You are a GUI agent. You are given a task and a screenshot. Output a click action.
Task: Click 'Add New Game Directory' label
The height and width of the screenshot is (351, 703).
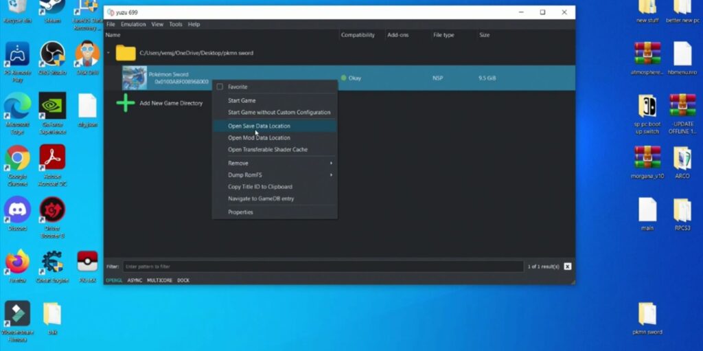point(171,103)
